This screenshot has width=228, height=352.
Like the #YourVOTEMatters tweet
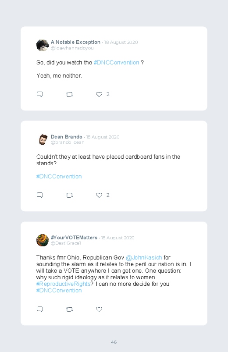99,309
